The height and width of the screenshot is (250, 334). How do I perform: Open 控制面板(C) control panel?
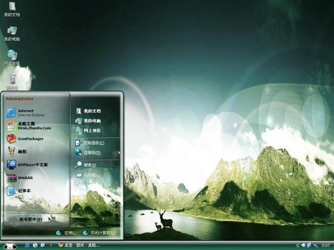click(x=89, y=143)
